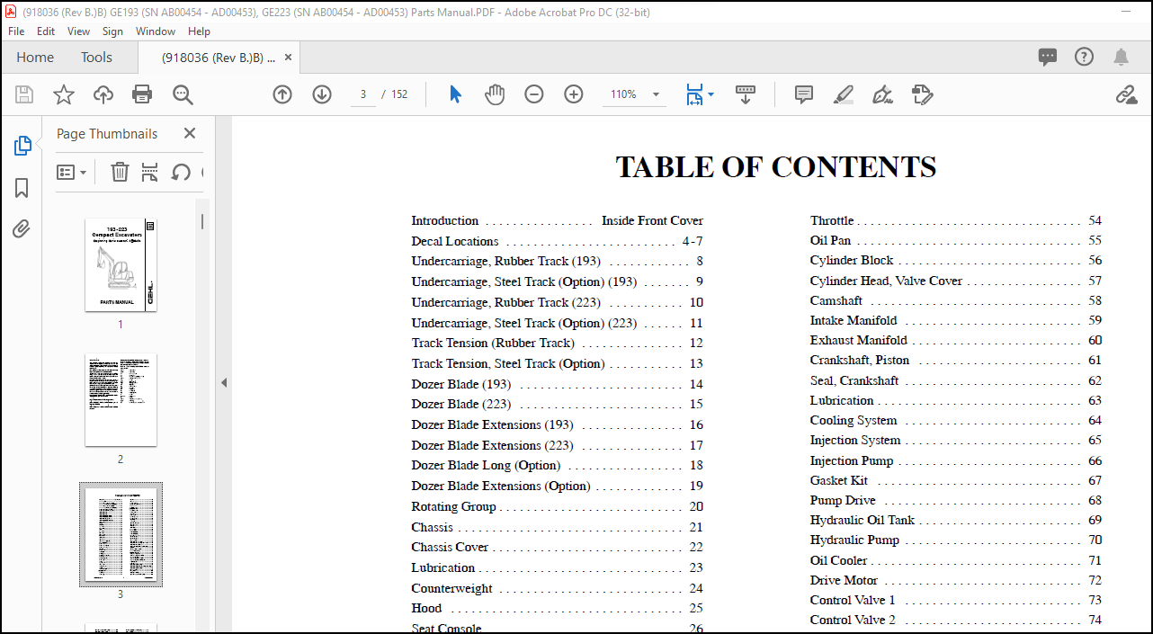This screenshot has width=1153, height=634.
Task: Collapse the navigation pane arrow
Action: [x=224, y=382]
